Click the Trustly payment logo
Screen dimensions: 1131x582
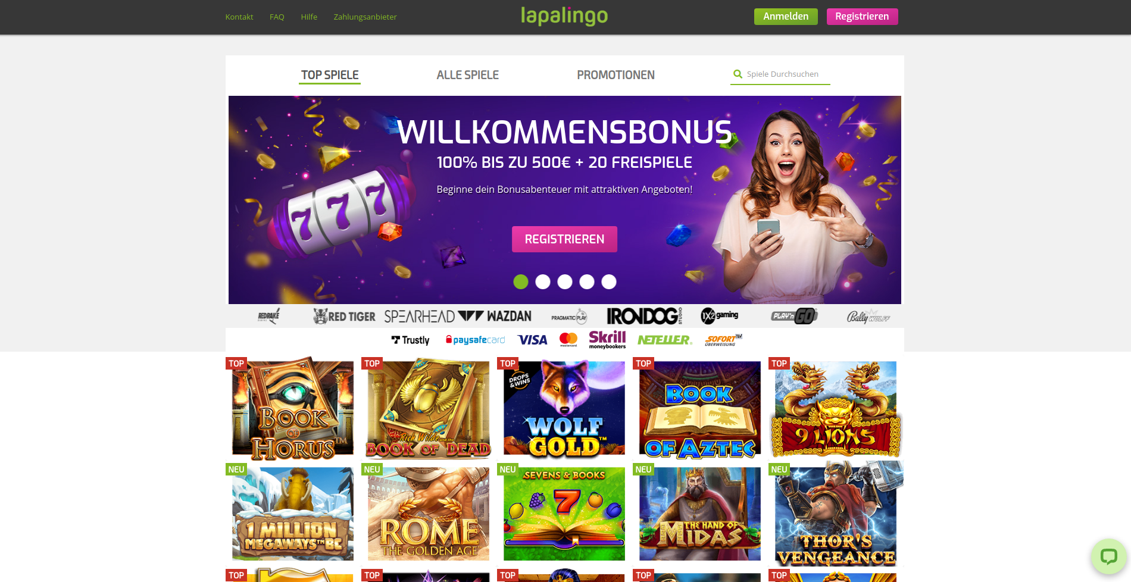410,340
